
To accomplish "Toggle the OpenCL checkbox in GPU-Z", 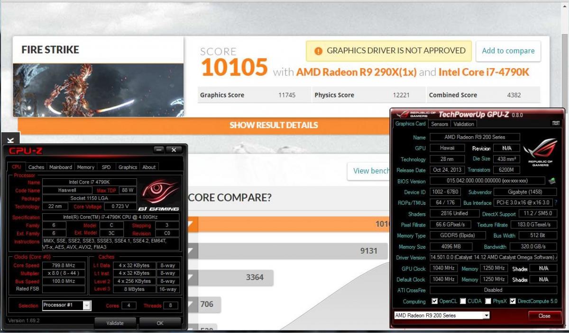I will click(x=435, y=301).
